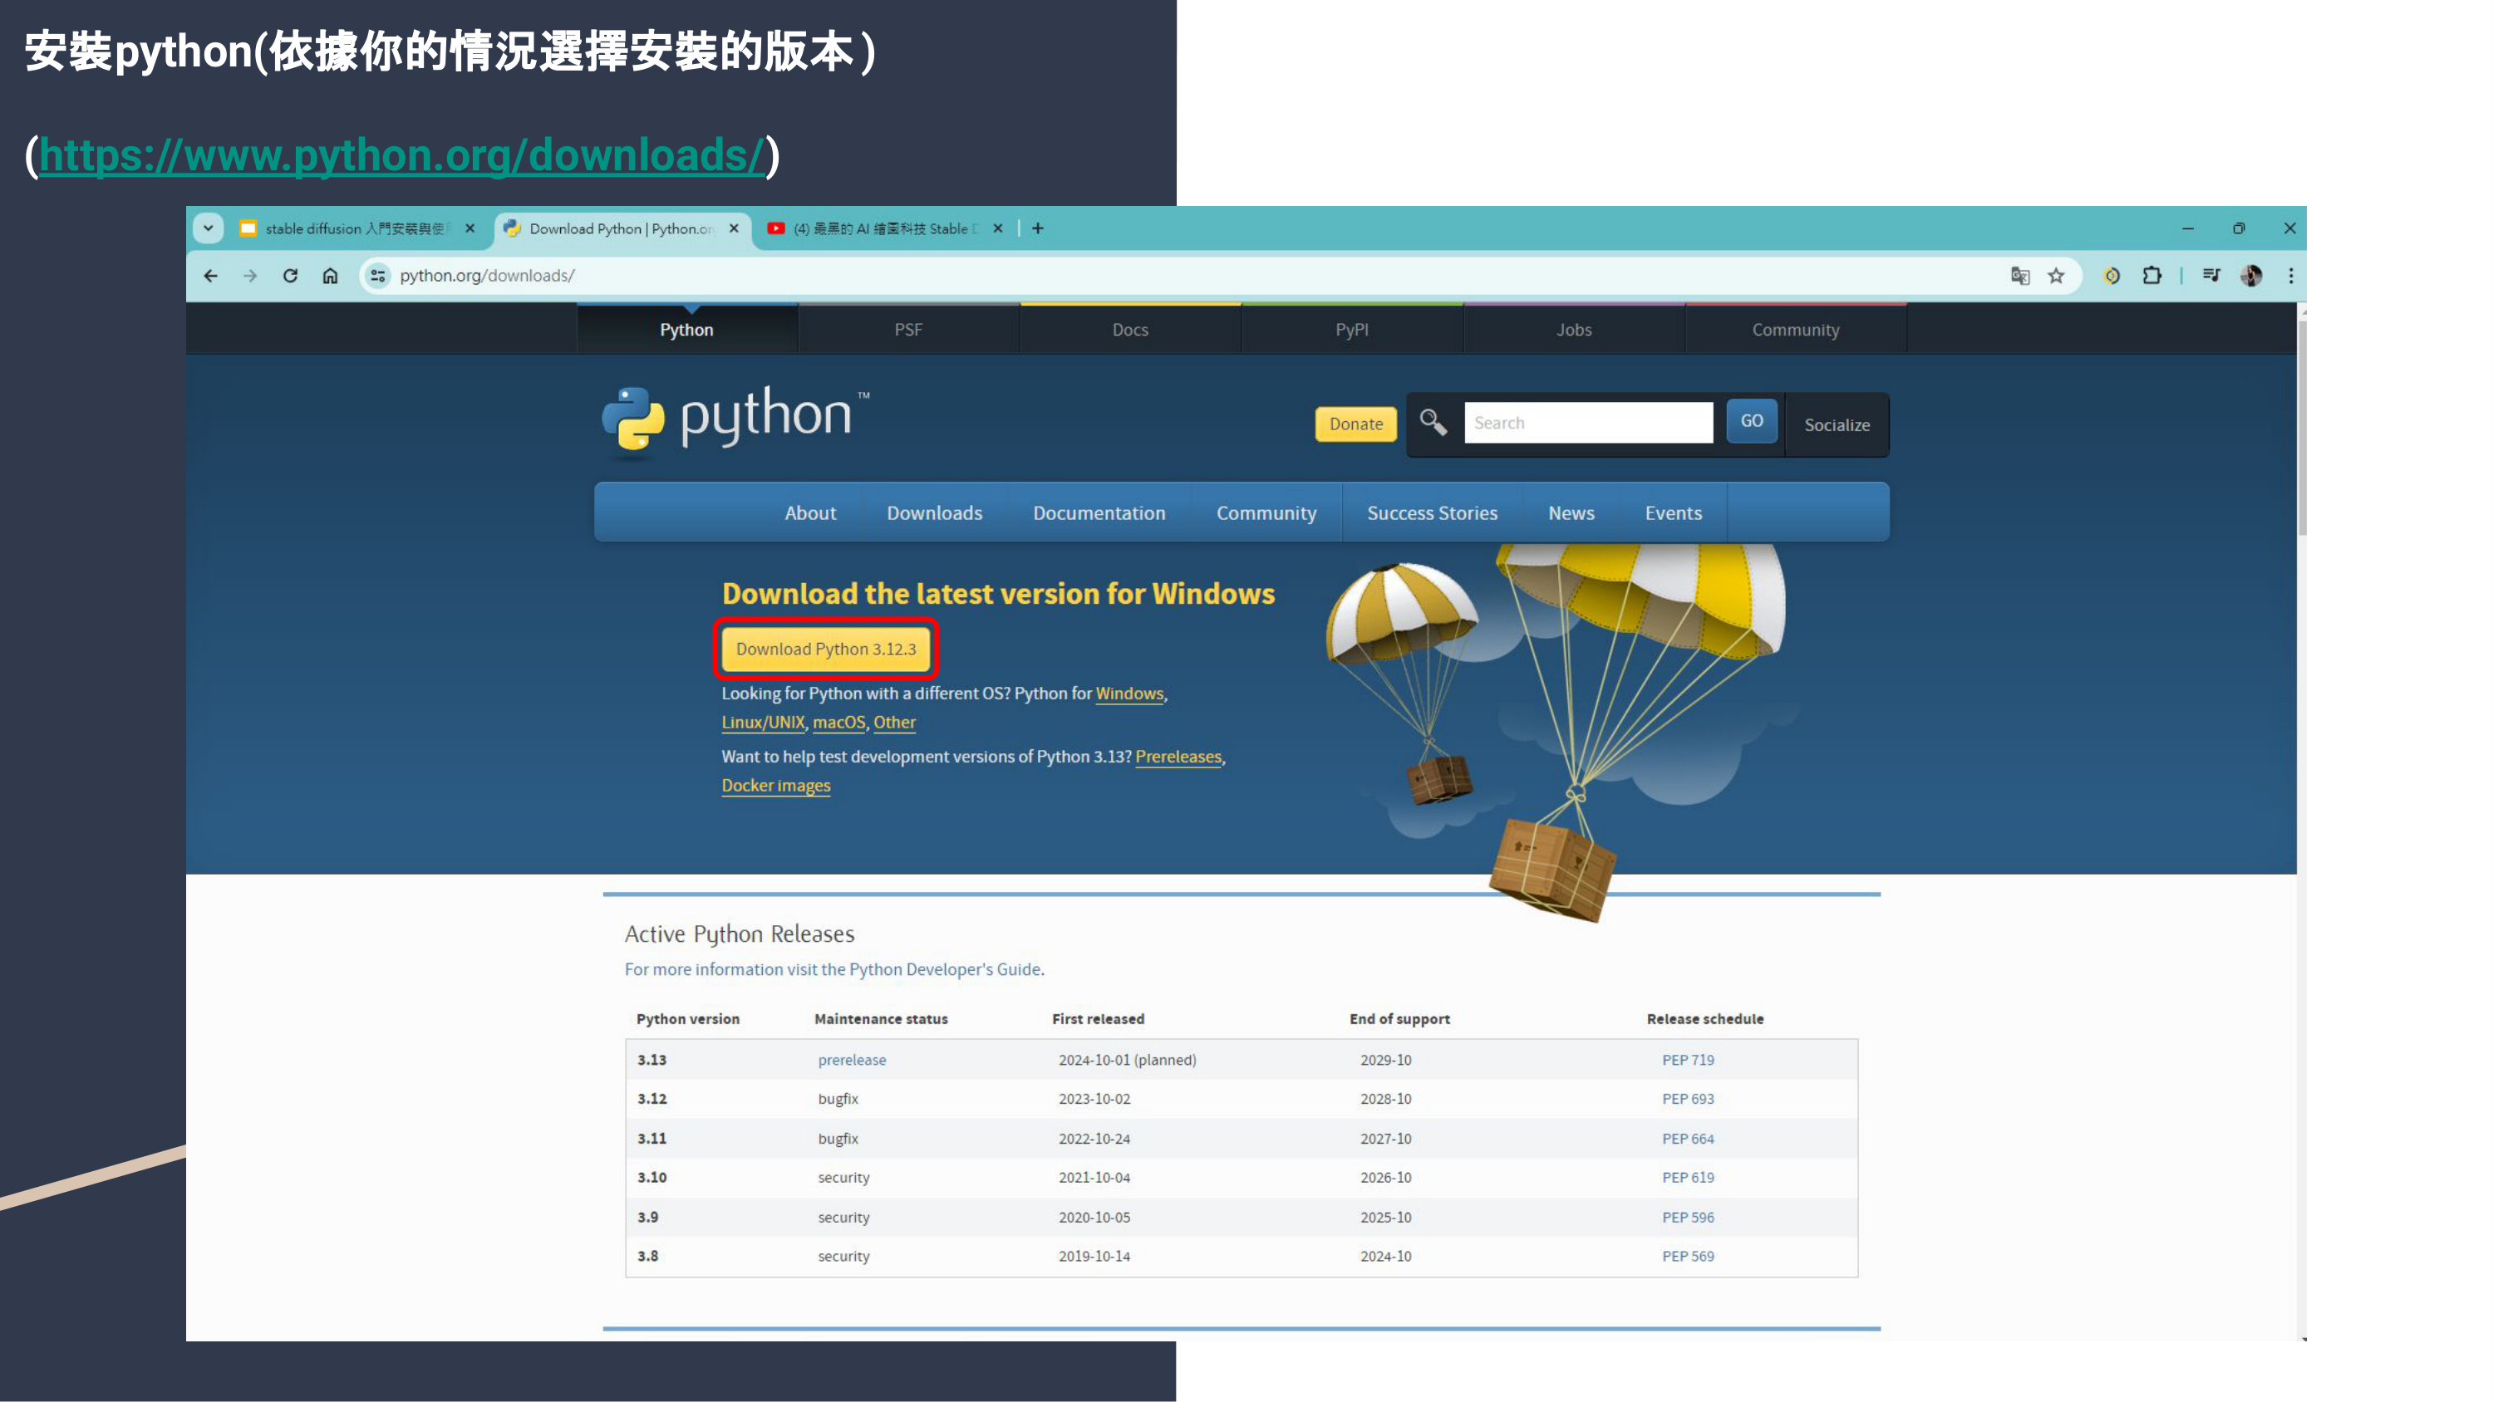Click the prerelease status link for 3.13
Viewport: 2493px width, 1402px height.
point(852,1061)
